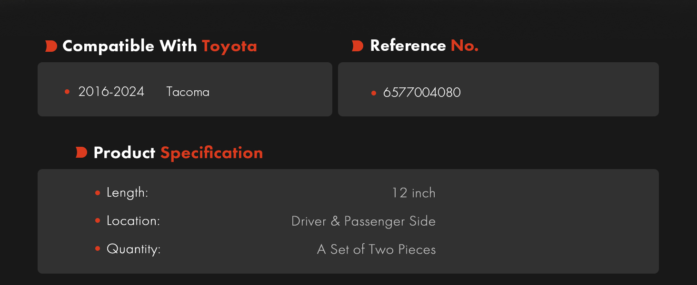Click the A Set of Two Pieces value
The height and width of the screenshot is (285, 697).
point(376,249)
